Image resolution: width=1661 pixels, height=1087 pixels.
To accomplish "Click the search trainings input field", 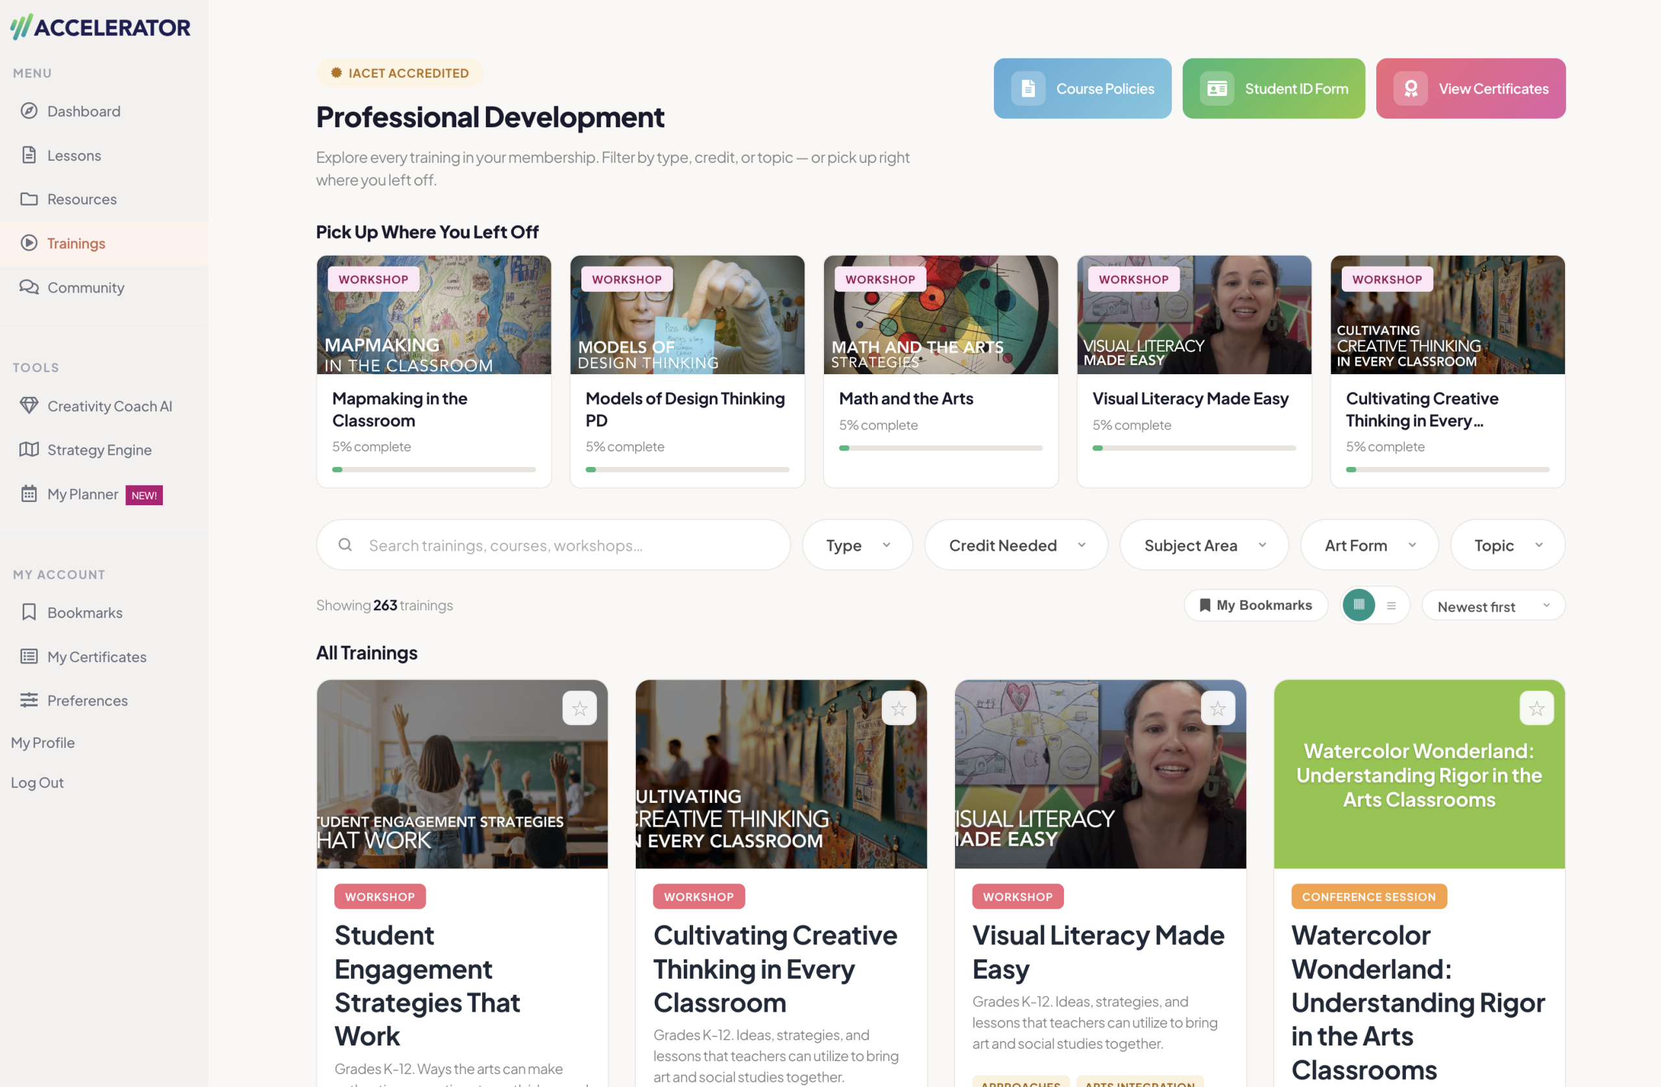I will click(553, 545).
